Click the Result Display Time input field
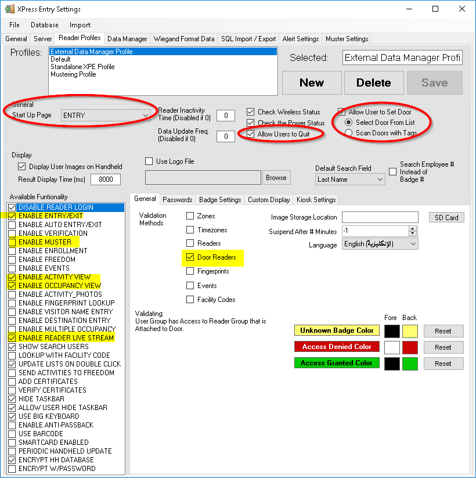This screenshot has width=476, height=478. point(105,179)
